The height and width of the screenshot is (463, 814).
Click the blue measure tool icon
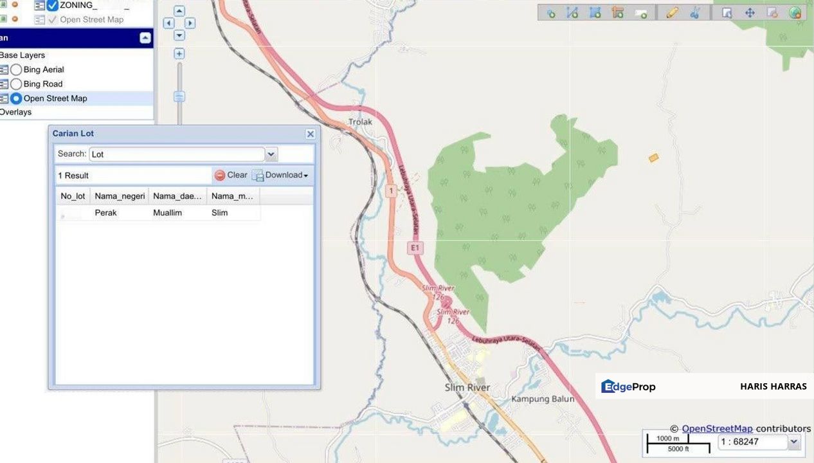click(695, 13)
